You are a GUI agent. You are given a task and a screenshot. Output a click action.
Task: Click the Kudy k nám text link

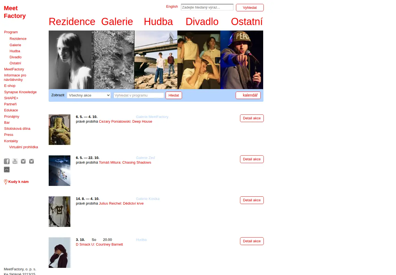[18, 182]
